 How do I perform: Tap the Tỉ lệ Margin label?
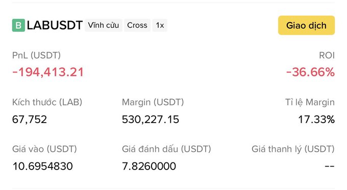pyautogui.click(x=310, y=102)
